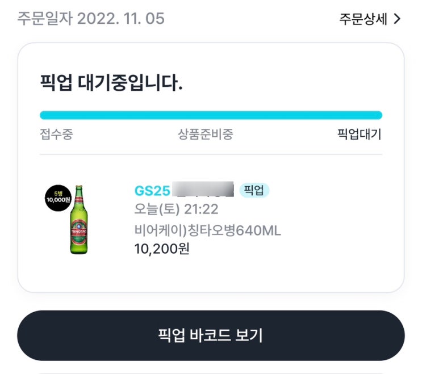Viewport: 422px width, 374px height.
Task: Click product name 비어케이)칭타오병640ML
Action: [208, 231]
